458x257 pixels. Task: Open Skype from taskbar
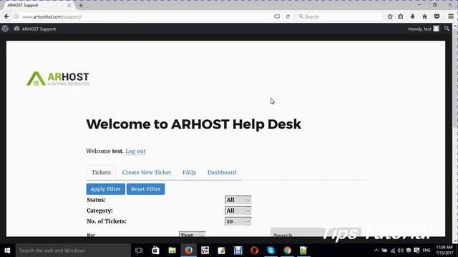pyautogui.click(x=271, y=251)
